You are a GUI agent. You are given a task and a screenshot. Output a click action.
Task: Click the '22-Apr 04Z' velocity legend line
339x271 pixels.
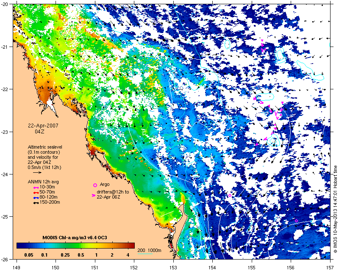pyautogui.click(x=39, y=162)
